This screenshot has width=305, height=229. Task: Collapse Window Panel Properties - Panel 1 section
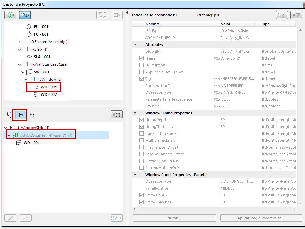tap(135, 175)
